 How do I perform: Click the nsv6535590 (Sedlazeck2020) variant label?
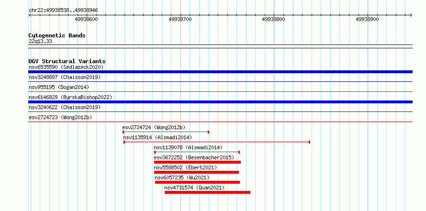point(66,67)
